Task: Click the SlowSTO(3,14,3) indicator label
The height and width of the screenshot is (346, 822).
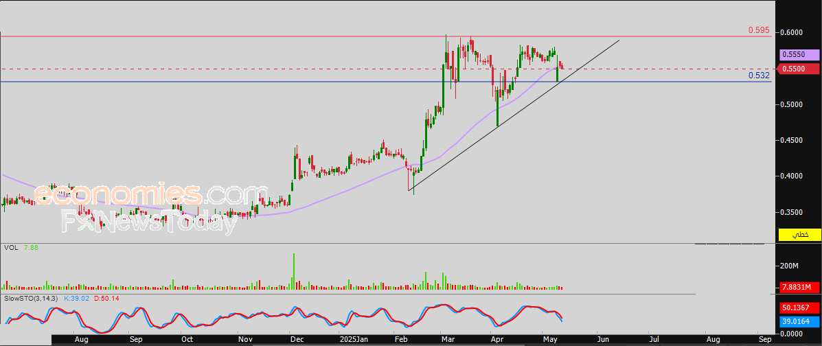Action: point(32,299)
